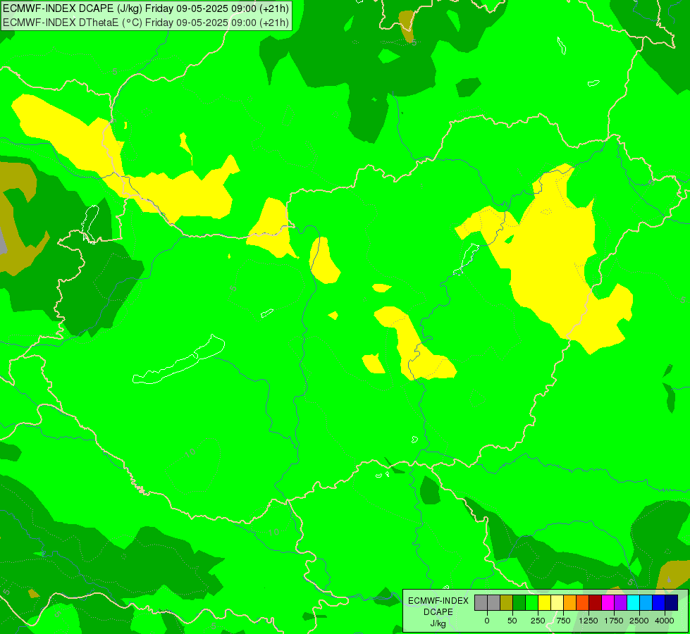Click the DThetaE header line
This screenshot has height=634, width=690.
tap(146, 22)
